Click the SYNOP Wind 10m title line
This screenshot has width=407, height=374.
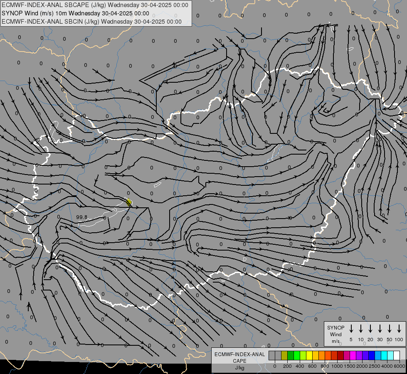coord(75,13)
